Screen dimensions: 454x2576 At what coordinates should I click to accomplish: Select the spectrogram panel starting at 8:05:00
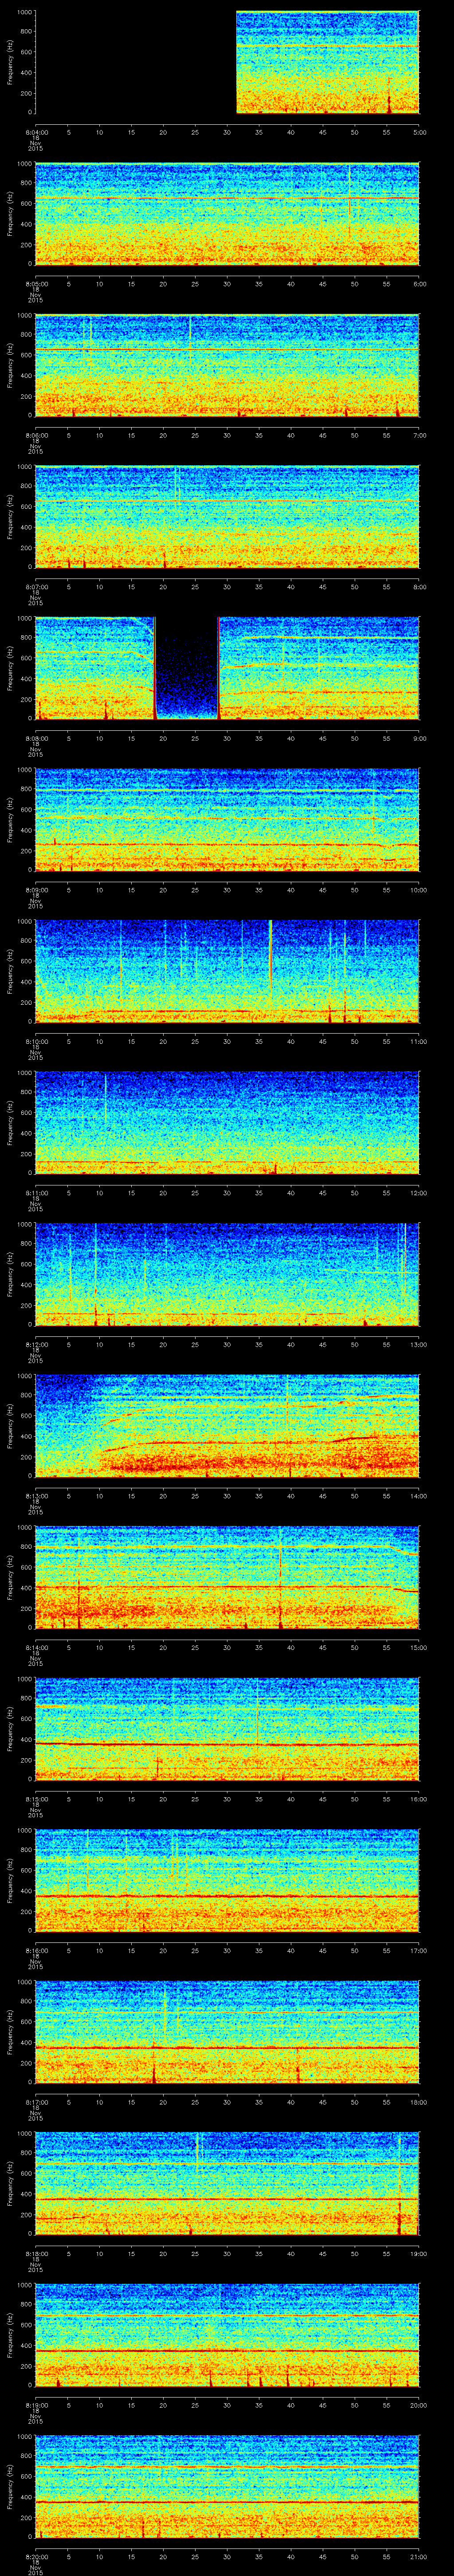(227, 213)
